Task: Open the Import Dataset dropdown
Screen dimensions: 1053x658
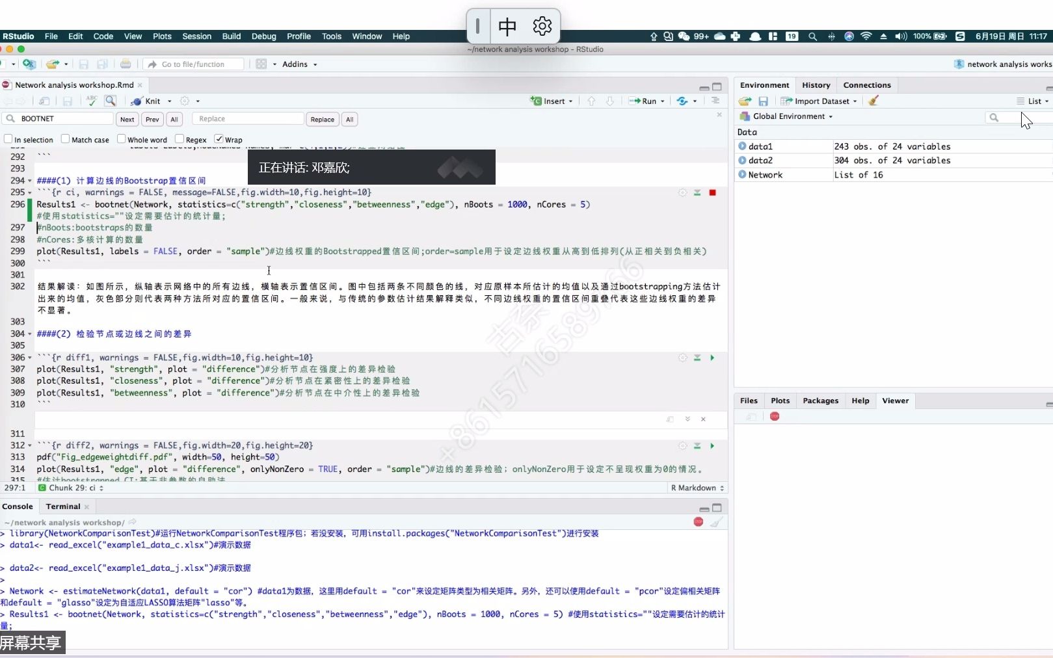Action: (x=819, y=101)
